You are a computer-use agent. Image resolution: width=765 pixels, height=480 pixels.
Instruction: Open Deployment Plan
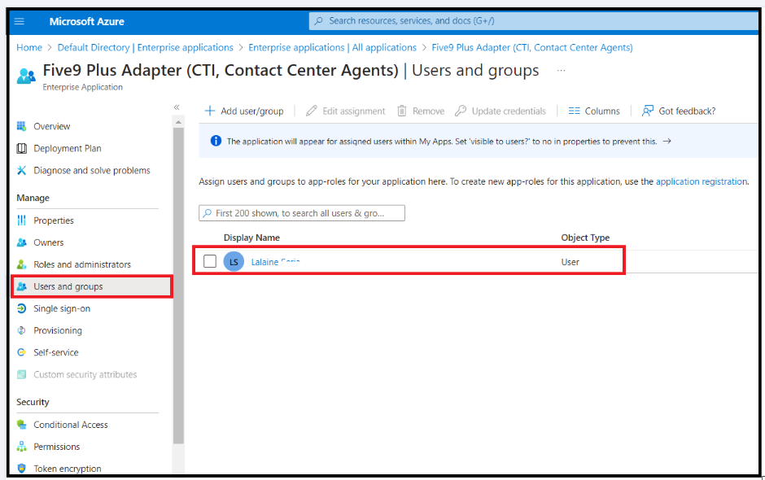(68, 148)
